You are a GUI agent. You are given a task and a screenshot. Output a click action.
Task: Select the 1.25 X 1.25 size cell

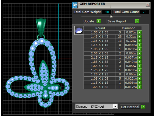(99, 74)
